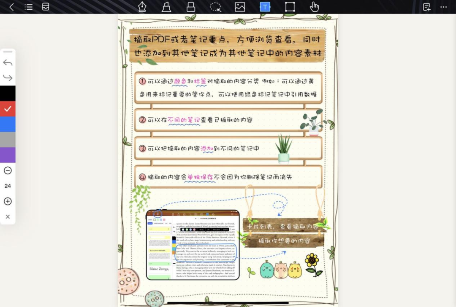
Task: Tap the image insertion icon
Action: 240,7
